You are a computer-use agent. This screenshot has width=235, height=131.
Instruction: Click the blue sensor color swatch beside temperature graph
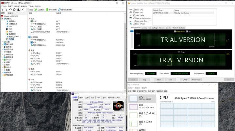pos(132,31)
